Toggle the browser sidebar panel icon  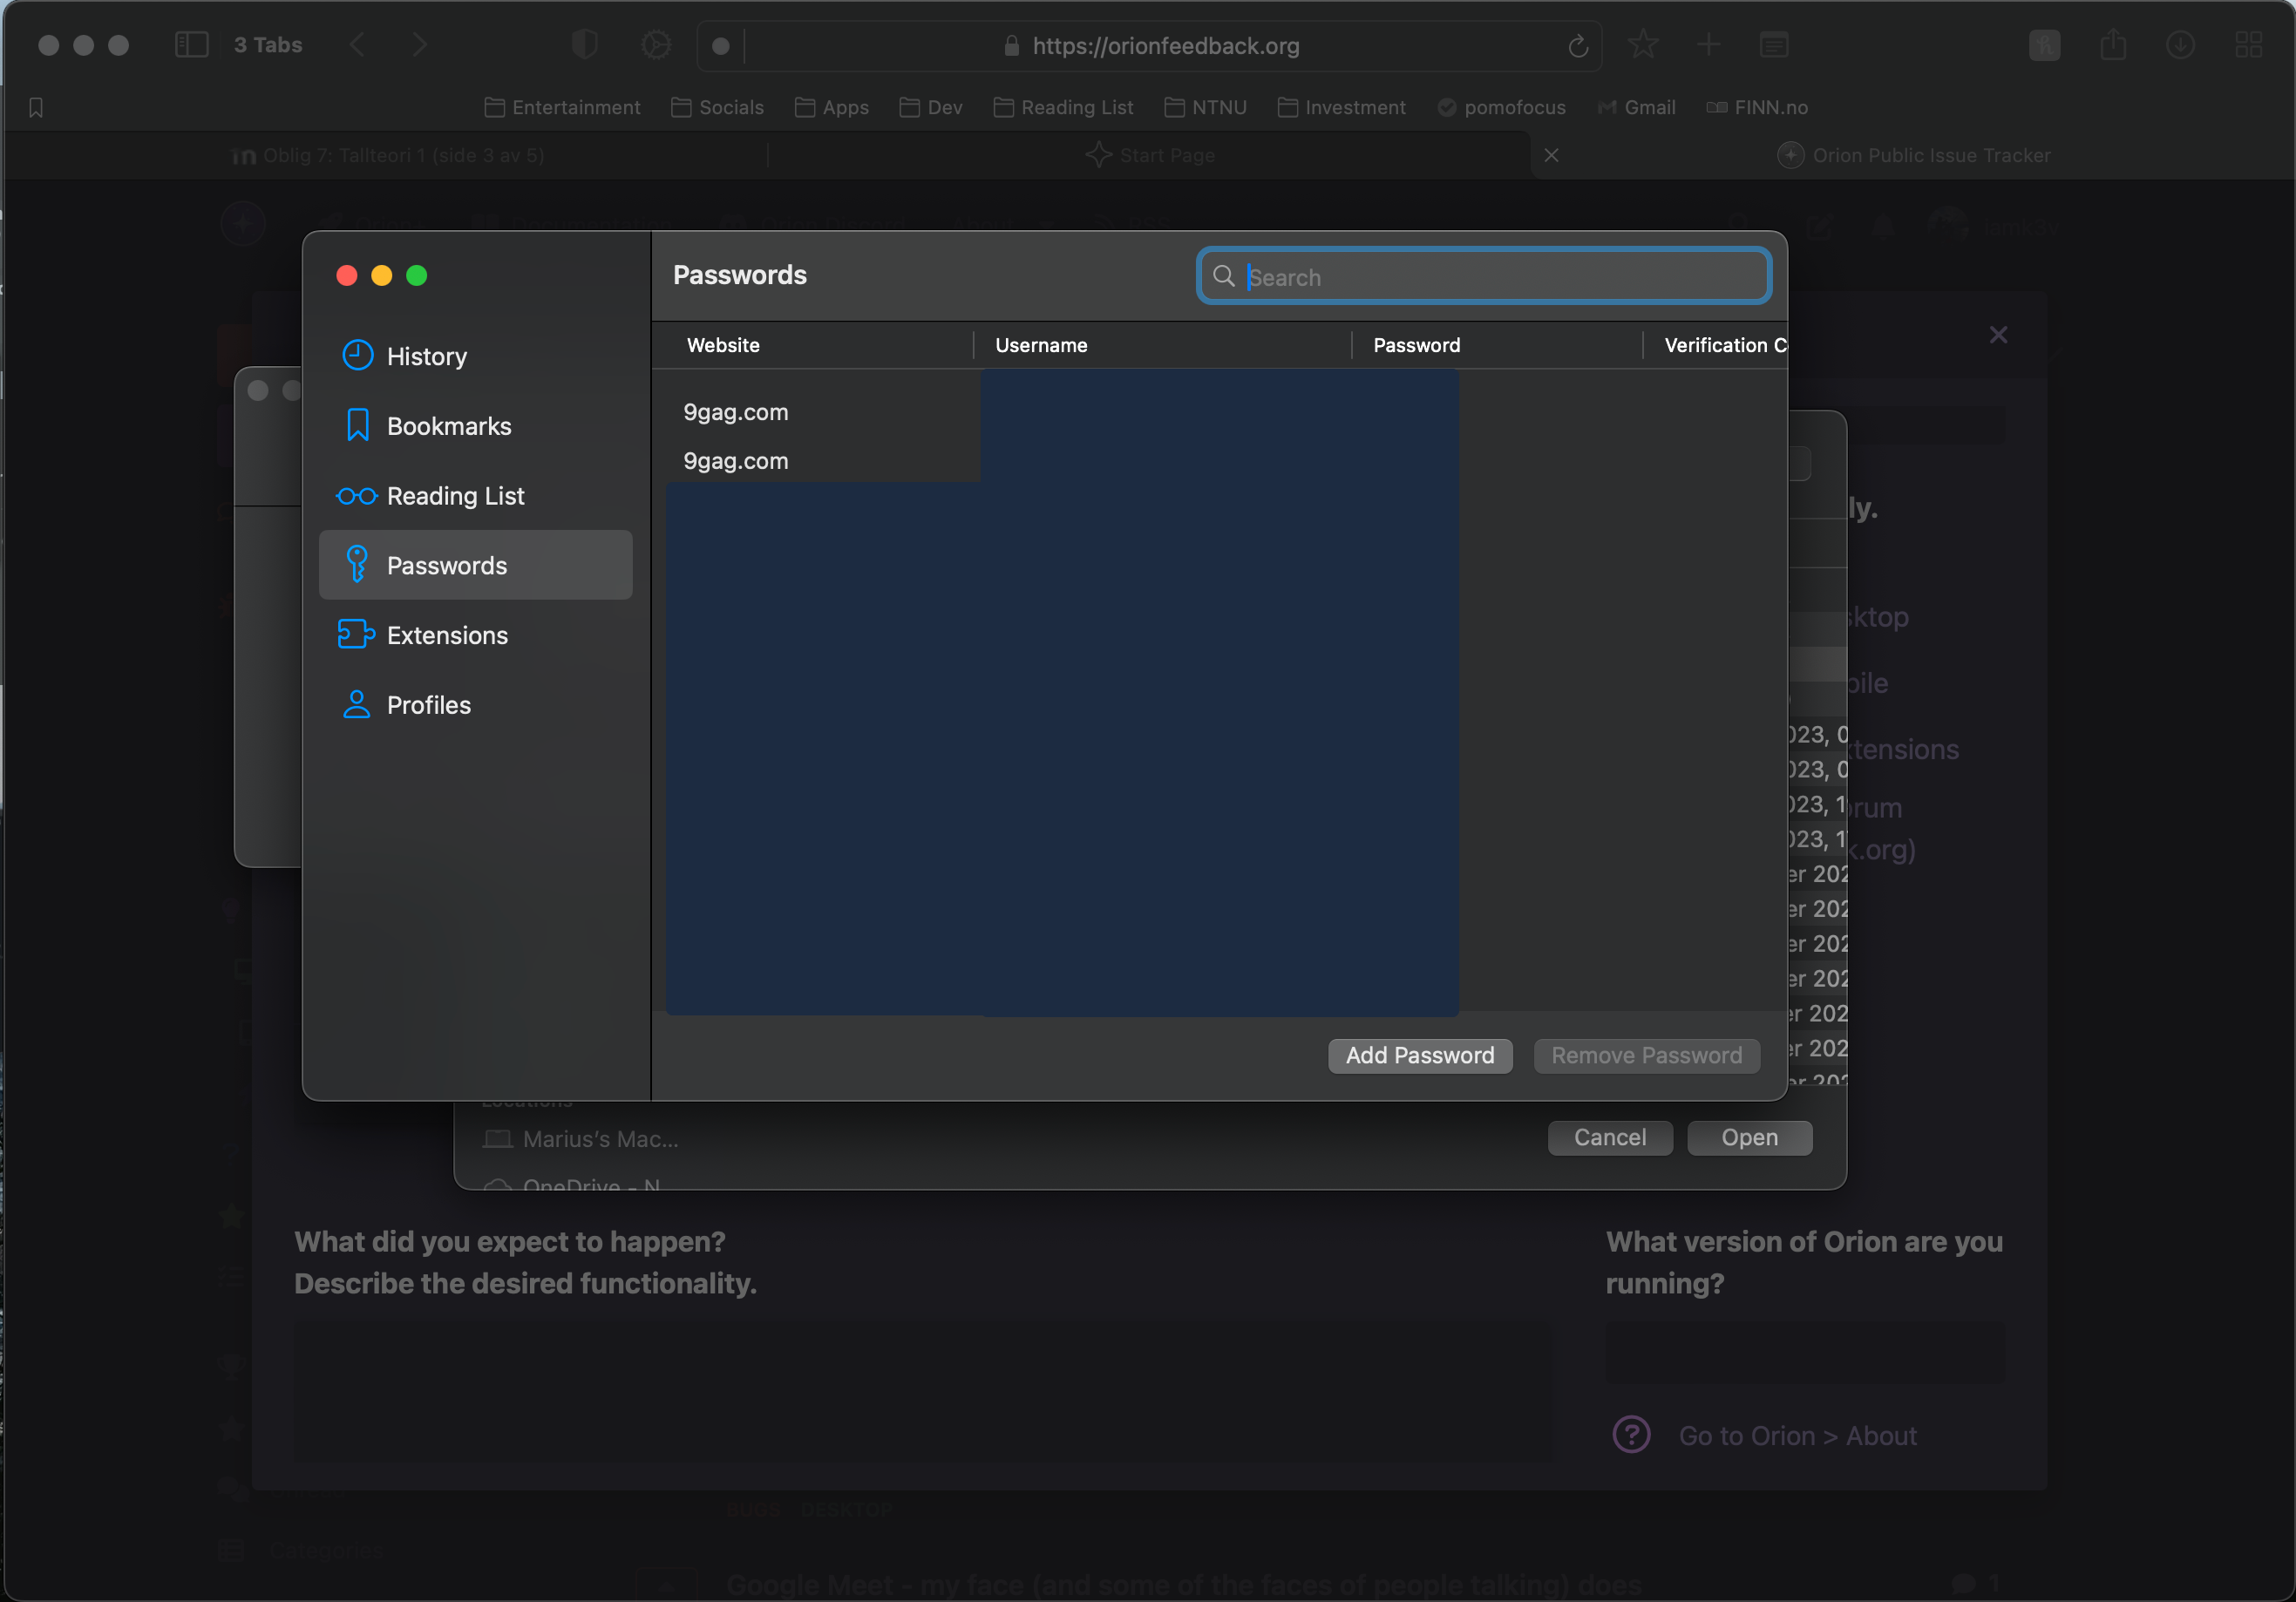pyautogui.click(x=191, y=45)
